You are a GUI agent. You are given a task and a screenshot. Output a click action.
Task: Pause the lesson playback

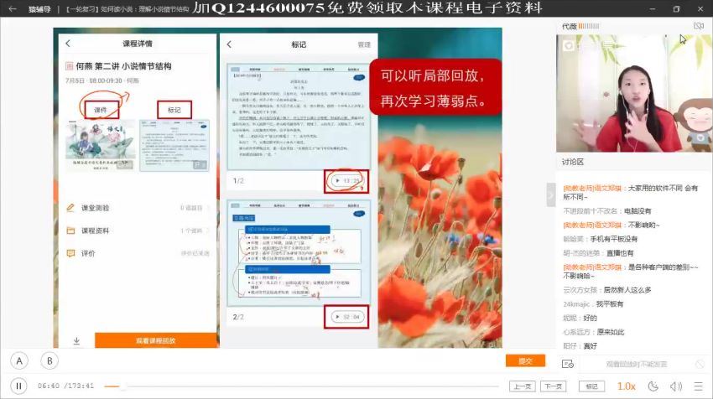coord(20,386)
